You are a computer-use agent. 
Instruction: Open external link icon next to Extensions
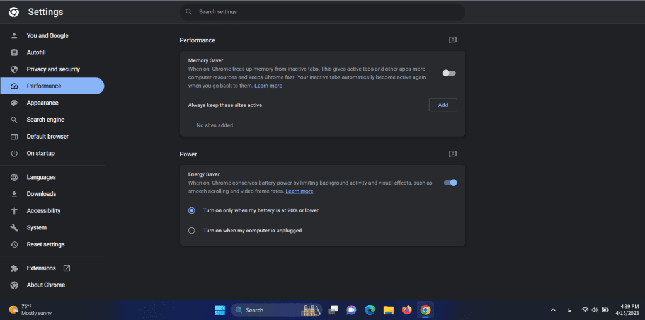coord(67,268)
